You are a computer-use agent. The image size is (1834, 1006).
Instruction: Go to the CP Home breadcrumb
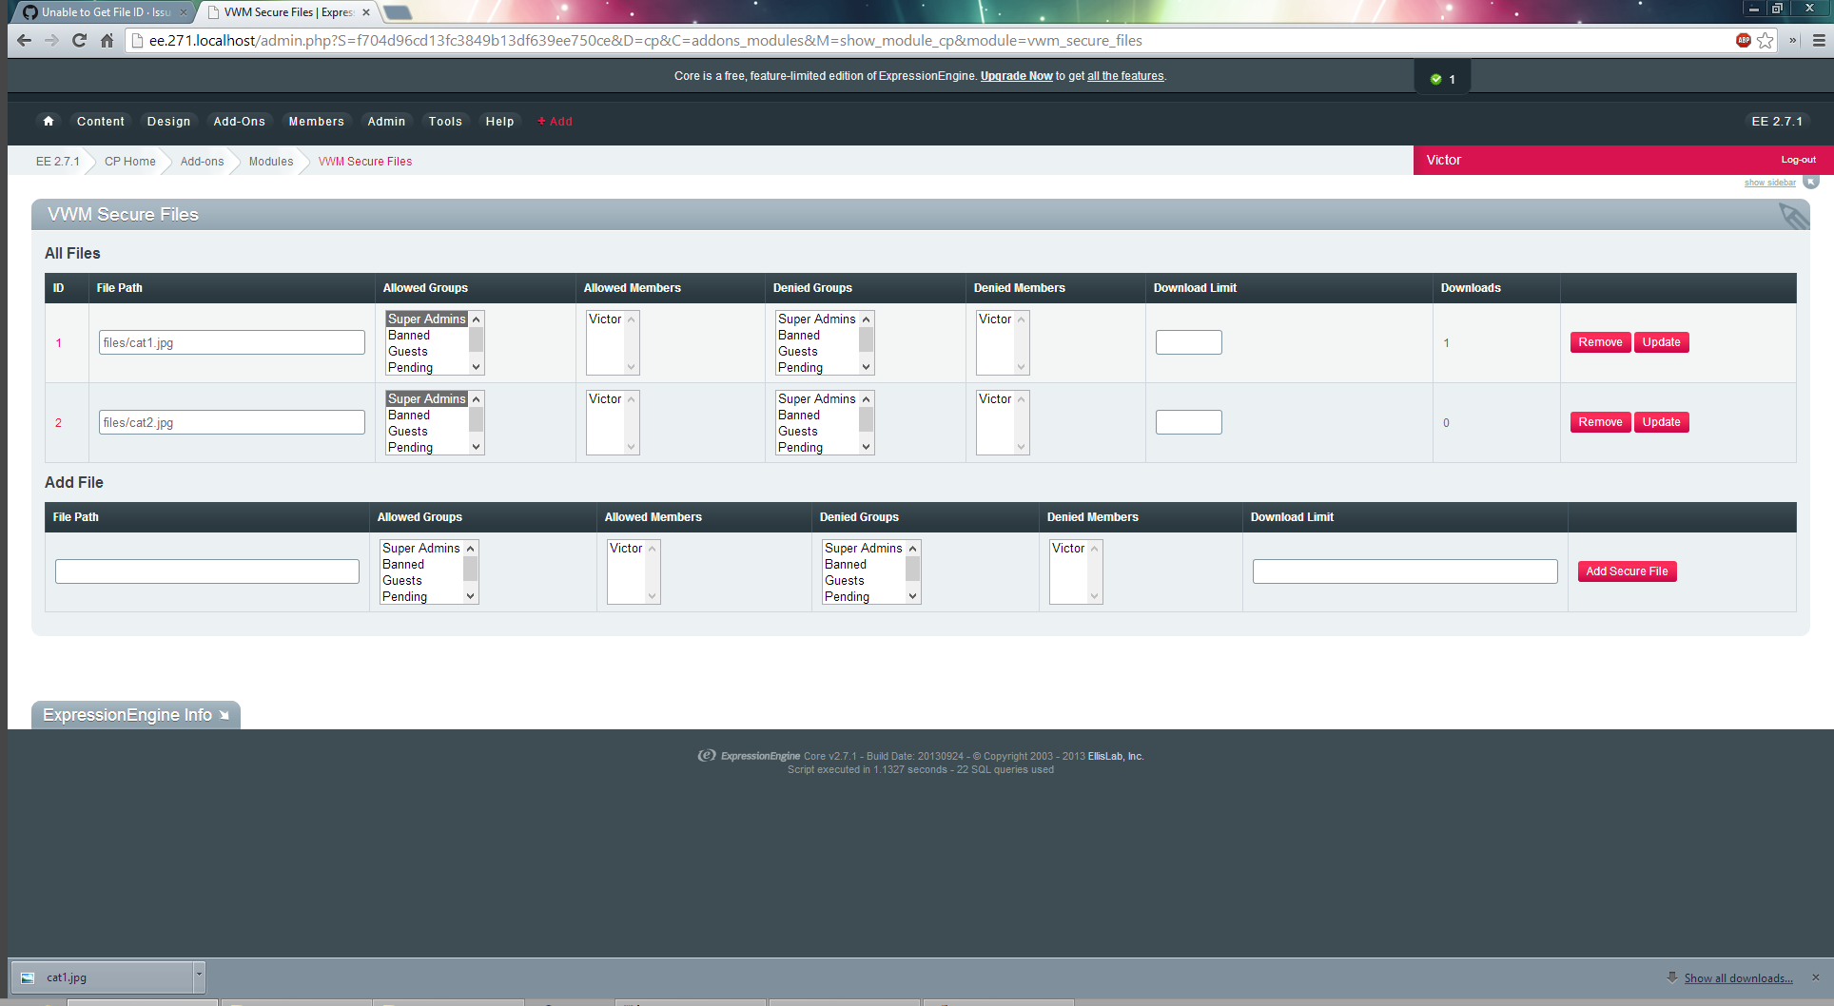point(130,162)
